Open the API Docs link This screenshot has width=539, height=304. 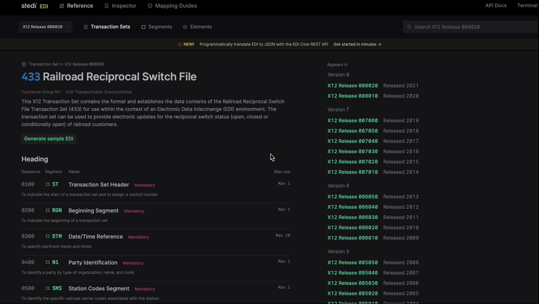(496, 6)
